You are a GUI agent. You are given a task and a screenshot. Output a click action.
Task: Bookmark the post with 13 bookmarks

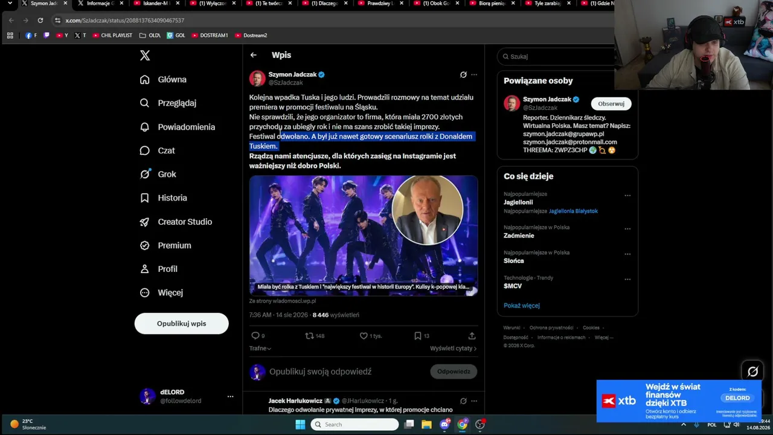(x=422, y=336)
